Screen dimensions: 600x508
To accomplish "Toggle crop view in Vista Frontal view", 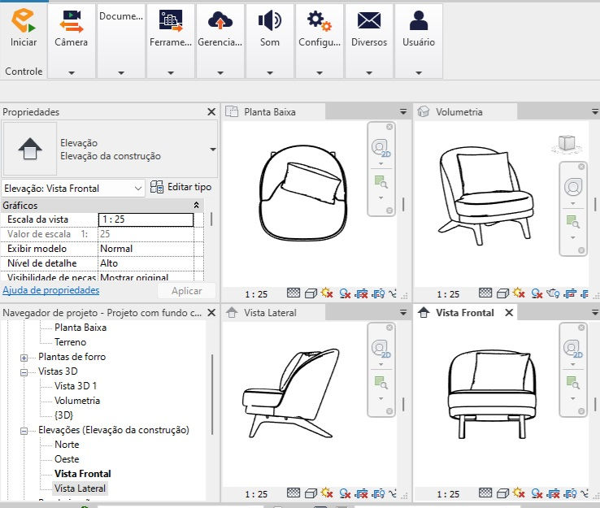I will [x=554, y=493].
